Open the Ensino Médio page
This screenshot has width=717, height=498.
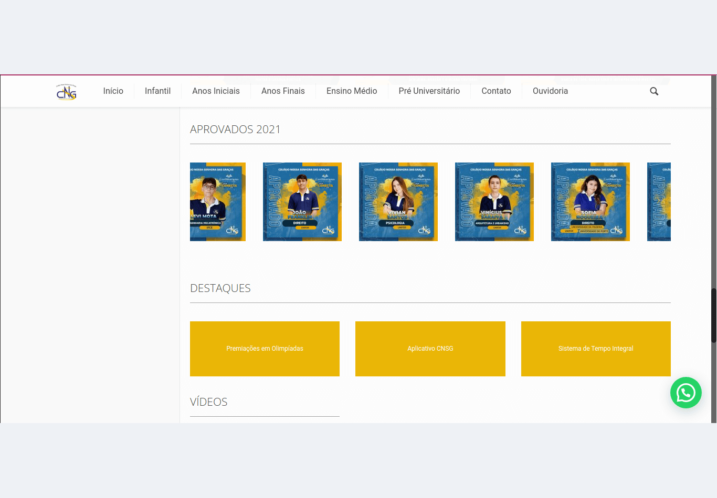point(352,91)
